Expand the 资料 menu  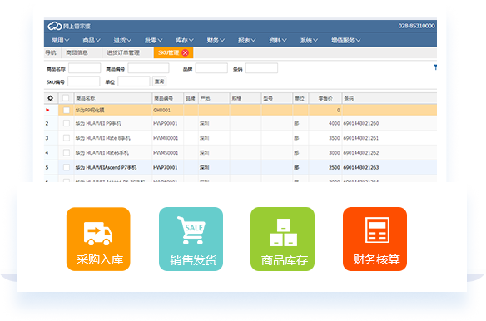point(278,40)
